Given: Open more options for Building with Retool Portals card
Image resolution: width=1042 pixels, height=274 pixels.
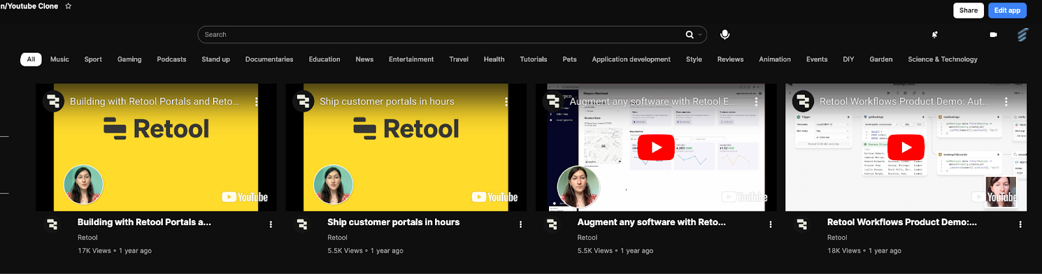Looking at the screenshot, I should click(271, 225).
